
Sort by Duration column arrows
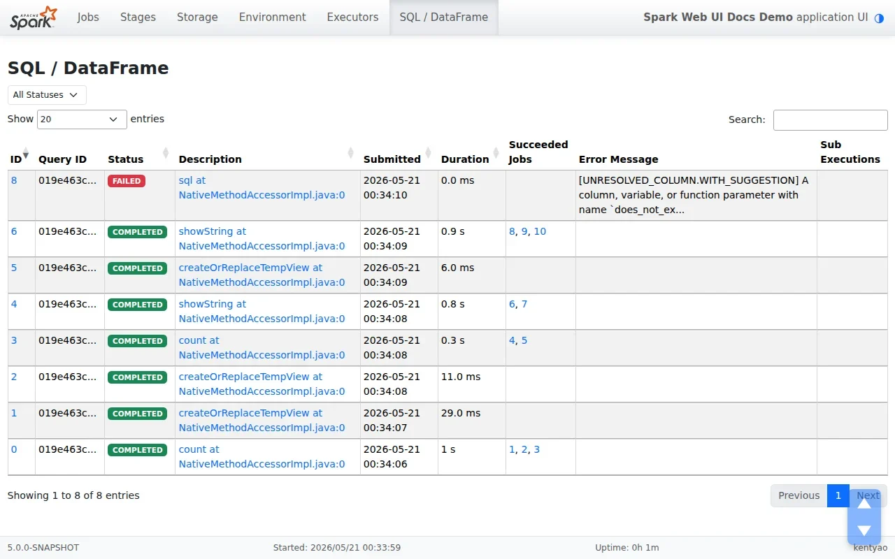(496, 153)
